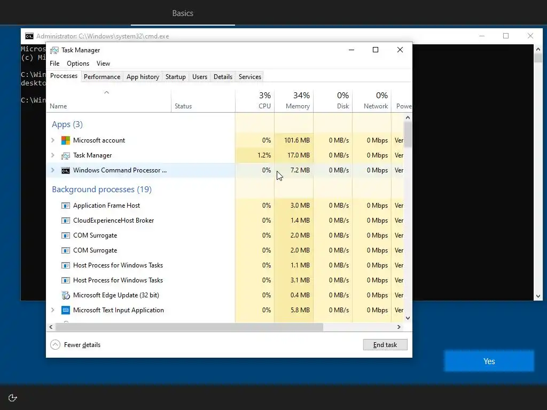Switch to the Services tab
547x410 pixels.
click(250, 77)
